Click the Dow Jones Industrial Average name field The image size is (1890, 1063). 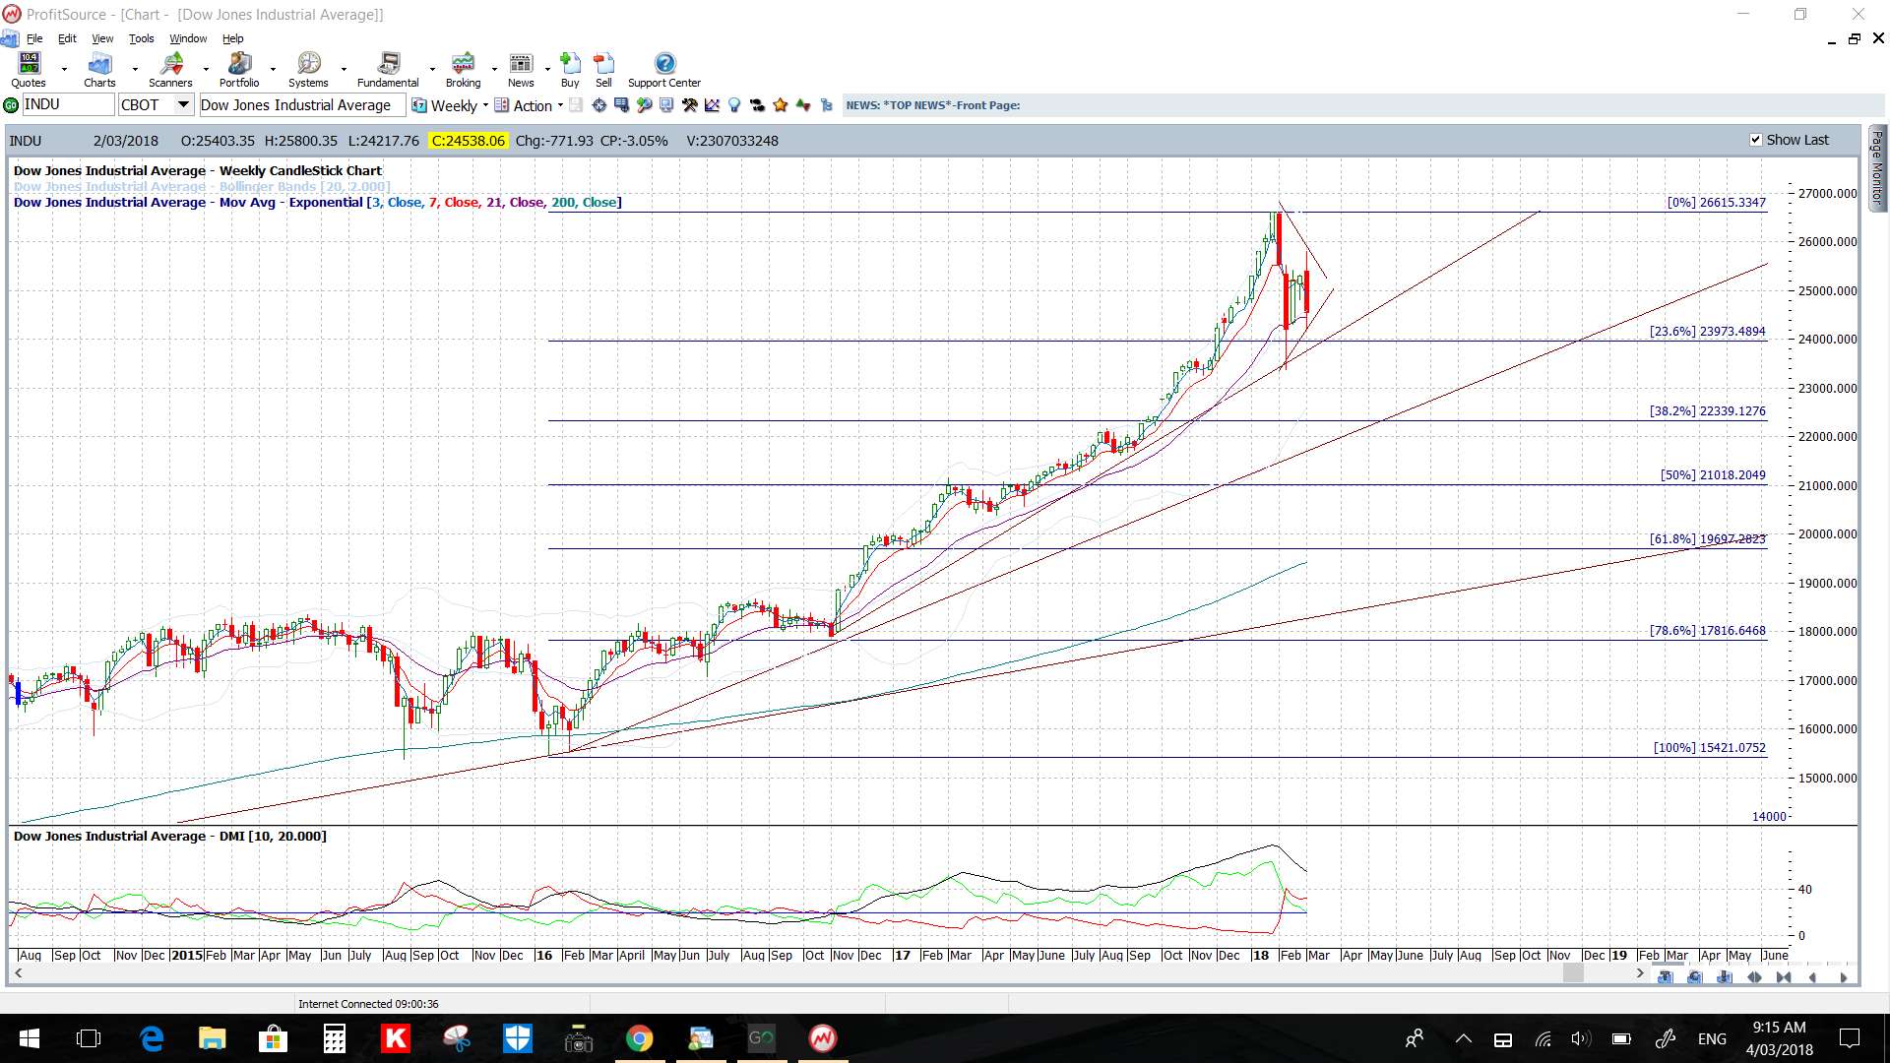[x=301, y=105]
